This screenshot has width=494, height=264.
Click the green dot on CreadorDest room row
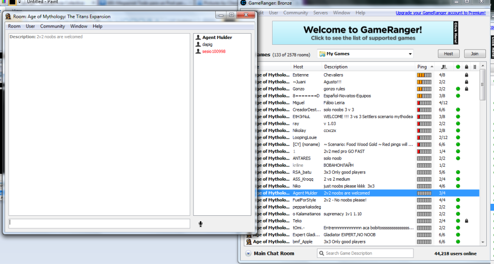point(458,109)
